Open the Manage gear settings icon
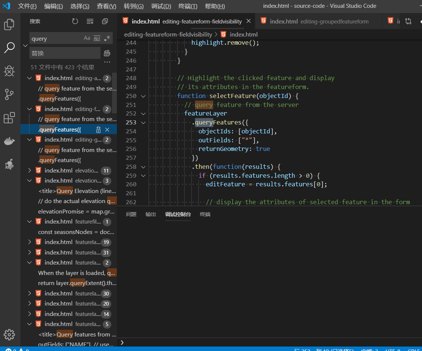This screenshot has width=422, height=351. point(9,335)
